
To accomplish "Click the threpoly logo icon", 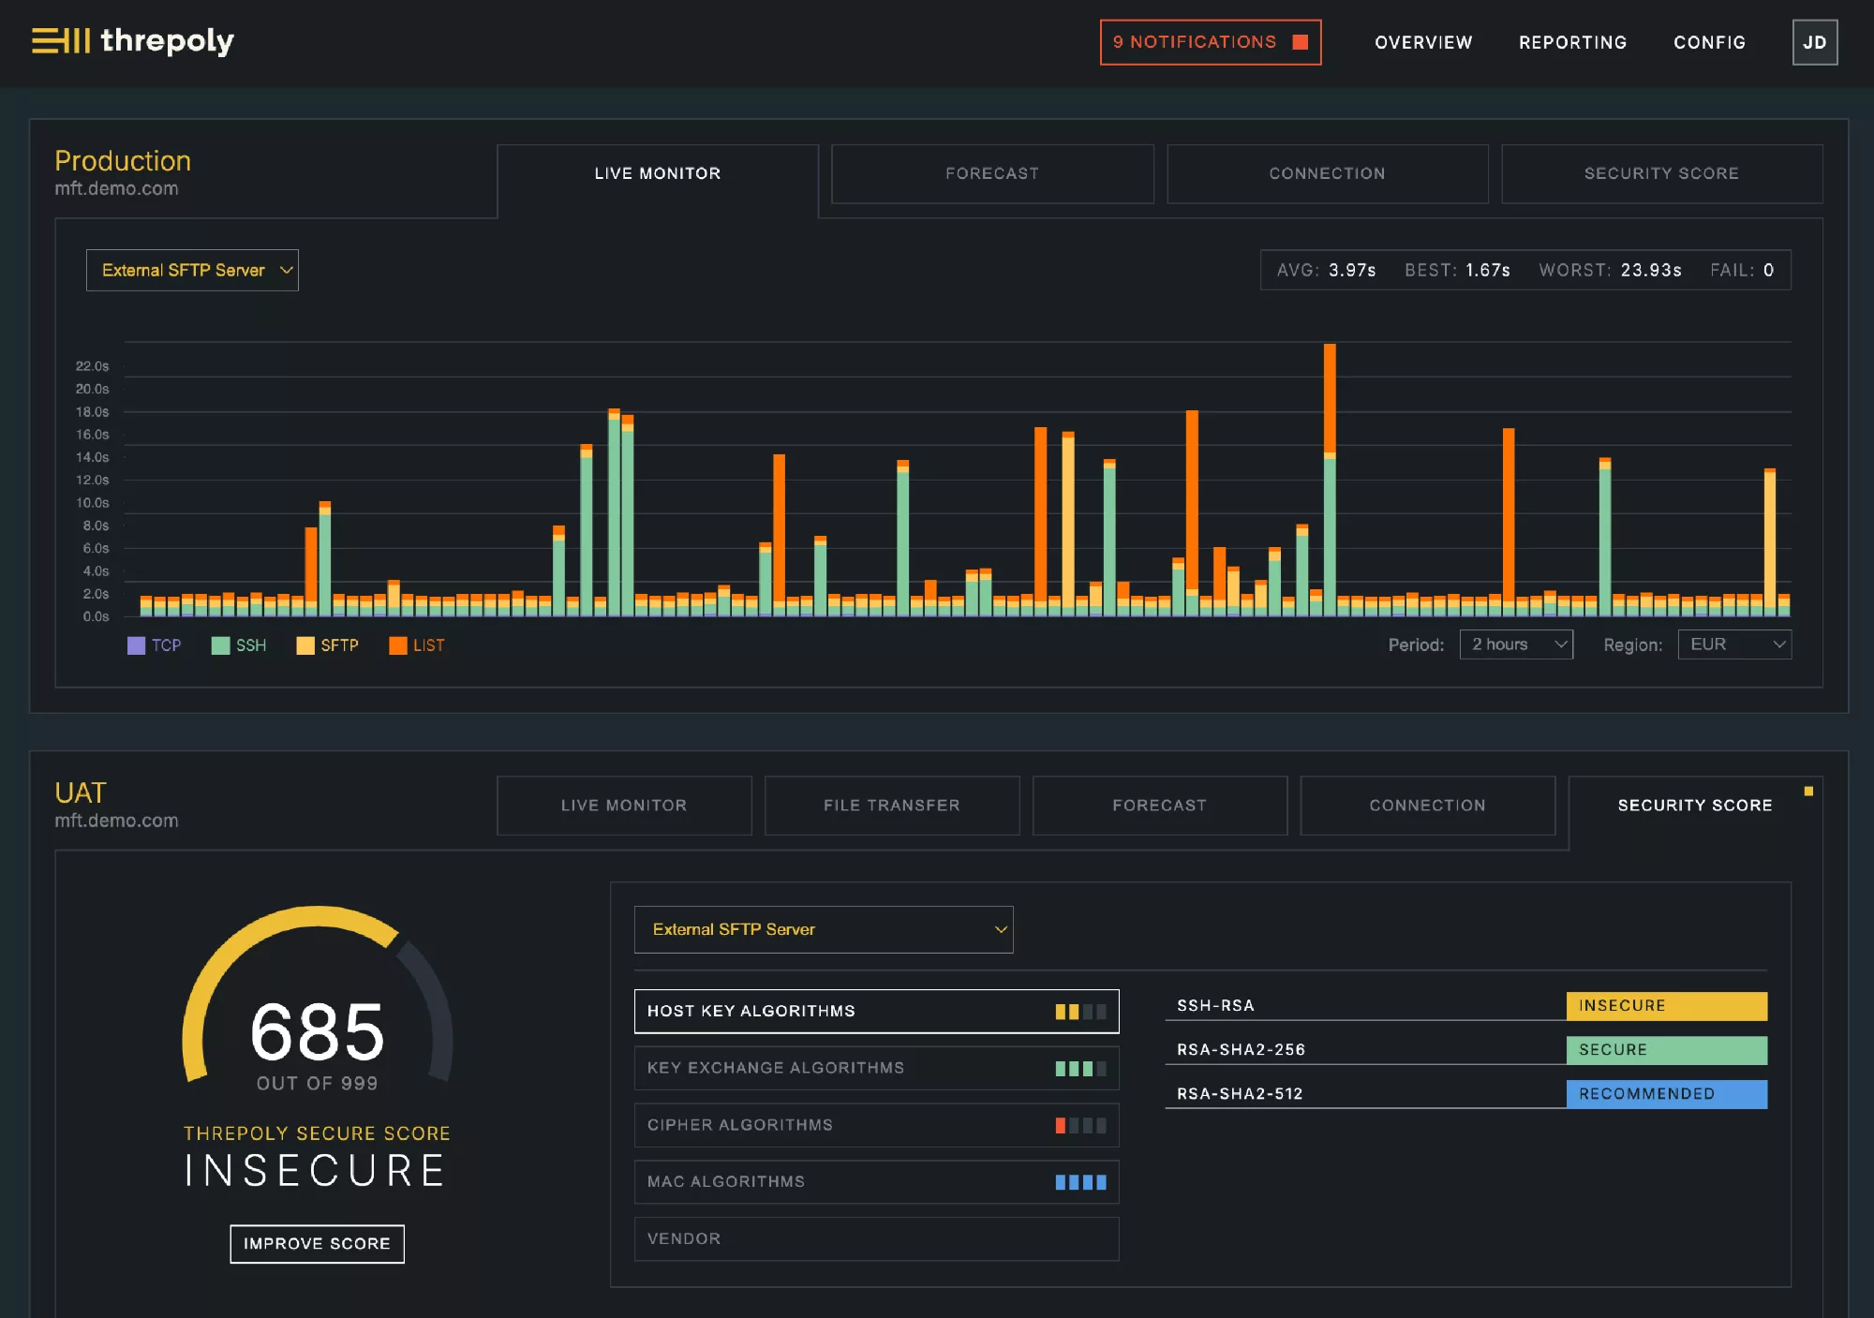I will pos(61,41).
